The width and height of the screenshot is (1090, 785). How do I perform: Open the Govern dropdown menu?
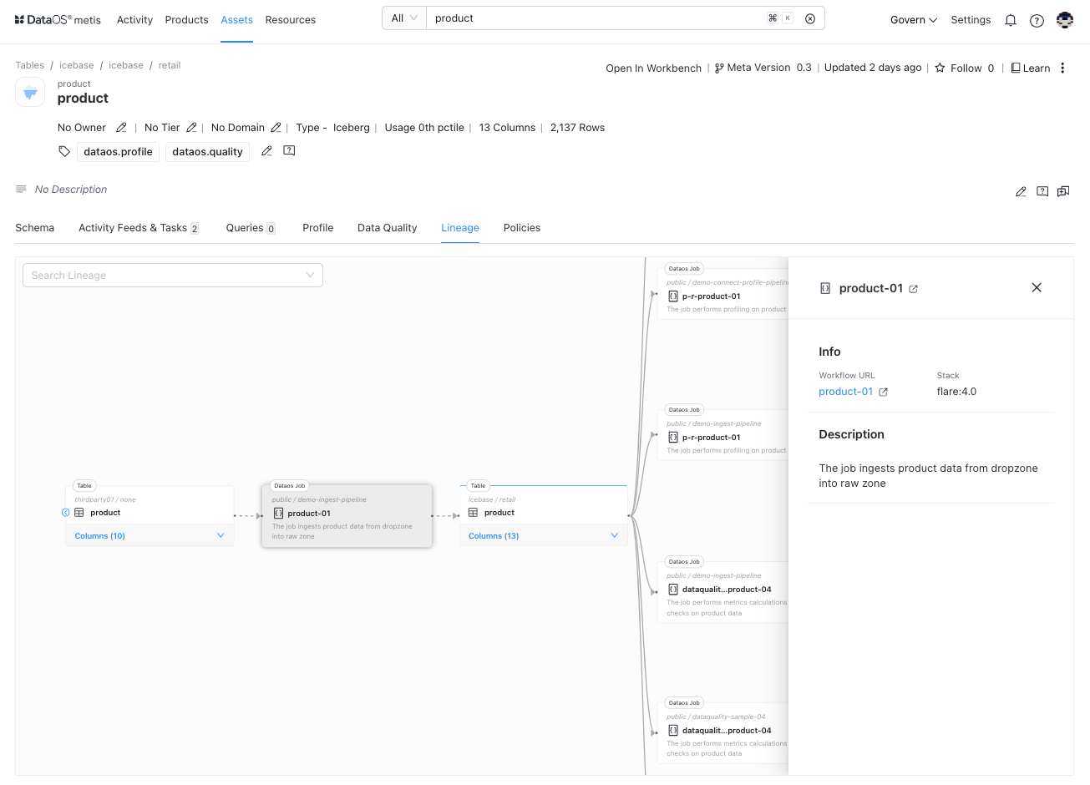click(x=914, y=20)
